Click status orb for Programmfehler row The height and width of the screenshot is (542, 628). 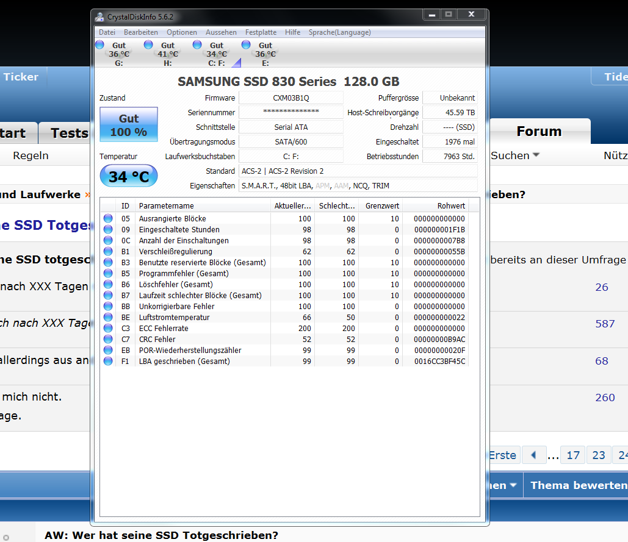[108, 273]
